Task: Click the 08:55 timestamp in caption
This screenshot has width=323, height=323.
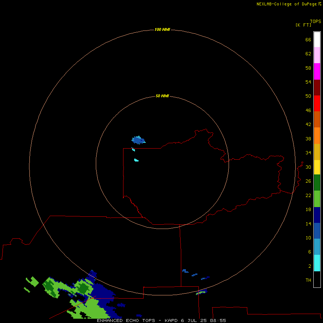Action: 218,320
